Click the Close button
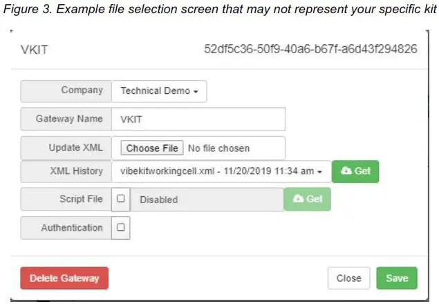The width and height of the screenshot is (439, 304). (348, 278)
